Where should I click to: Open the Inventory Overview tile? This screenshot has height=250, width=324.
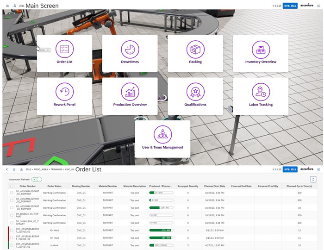pyautogui.click(x=261, y=53)
